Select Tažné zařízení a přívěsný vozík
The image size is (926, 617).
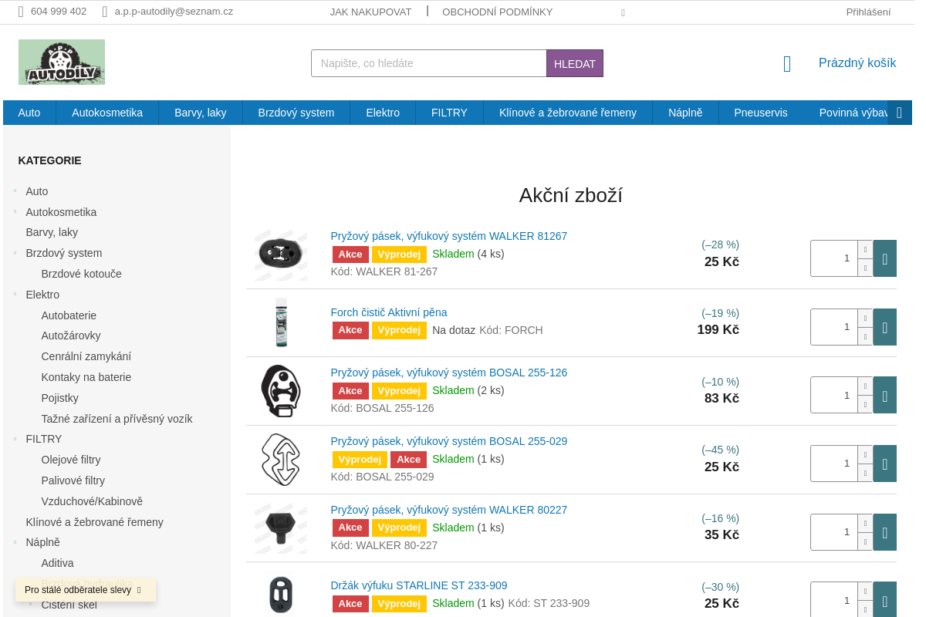117,419
